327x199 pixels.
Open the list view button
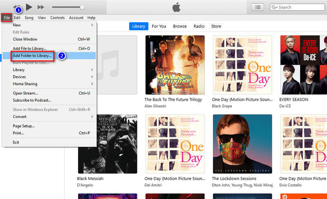point(258,7)
